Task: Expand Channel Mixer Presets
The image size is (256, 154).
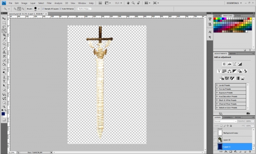Action: 217,104
